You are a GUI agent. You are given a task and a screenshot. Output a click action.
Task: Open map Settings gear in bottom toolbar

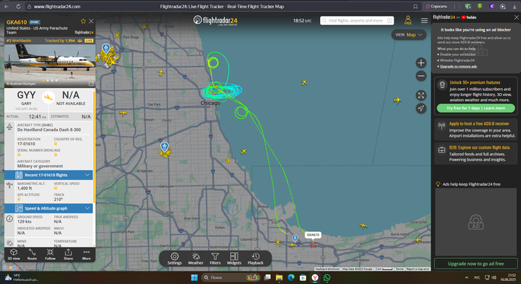point(174,259)
